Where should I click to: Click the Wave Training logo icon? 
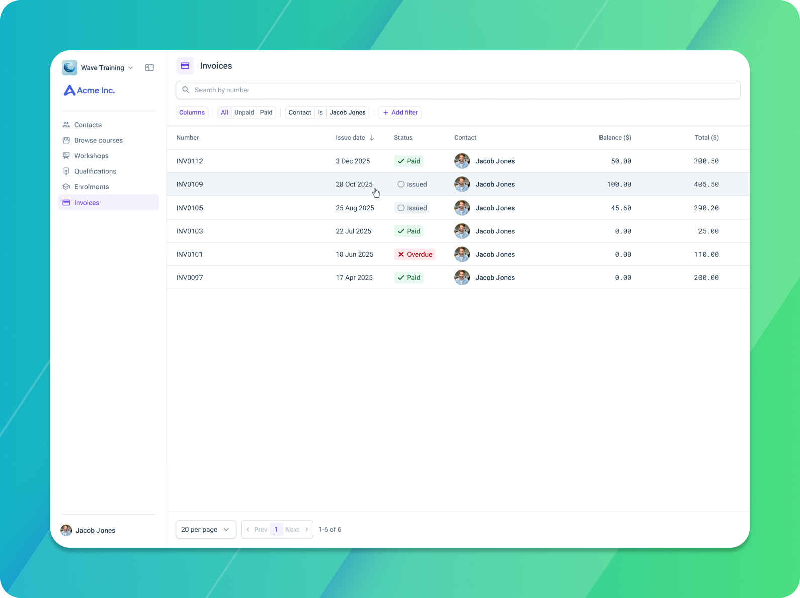70,68
